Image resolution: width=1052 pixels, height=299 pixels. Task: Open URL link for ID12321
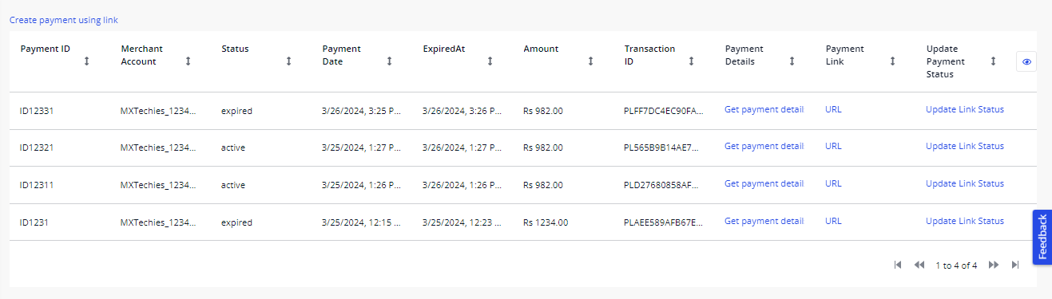click(833, 147)
